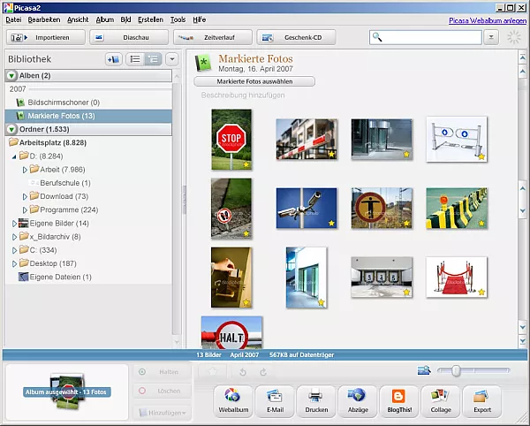Open the Webalbum upload button
Viewport: 530px width, 426px height.
[231, 399]
